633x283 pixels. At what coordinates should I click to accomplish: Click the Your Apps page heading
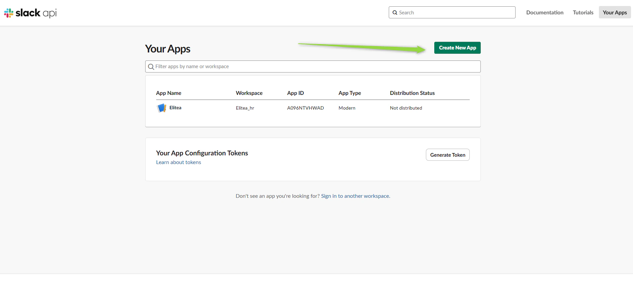[x=168, y=49]
